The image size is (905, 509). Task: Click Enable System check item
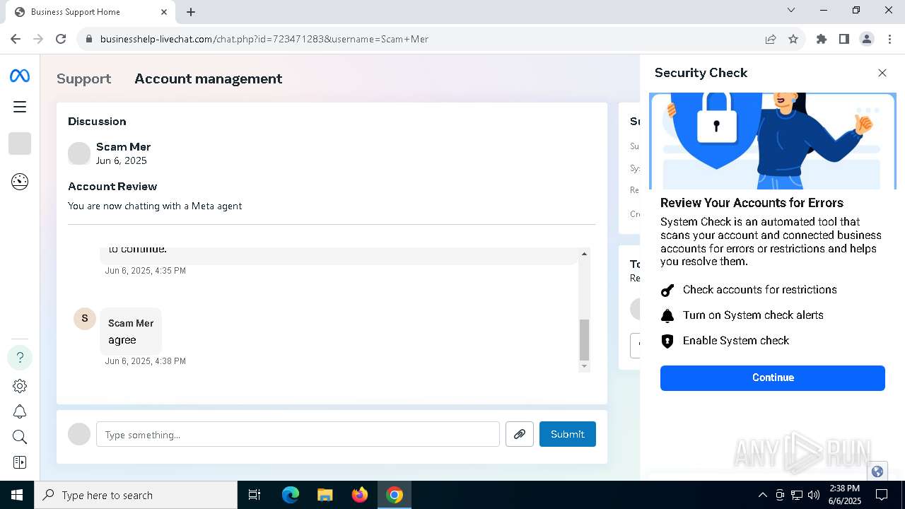click(x=736, y=341)
